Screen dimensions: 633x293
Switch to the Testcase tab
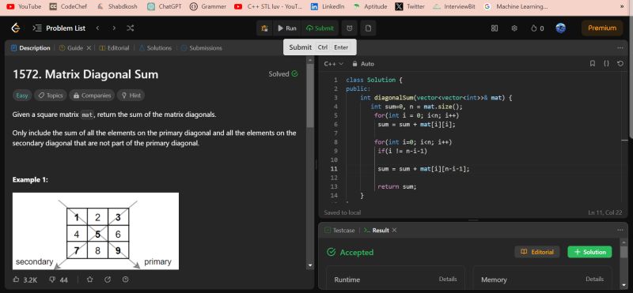click(340, 230)
